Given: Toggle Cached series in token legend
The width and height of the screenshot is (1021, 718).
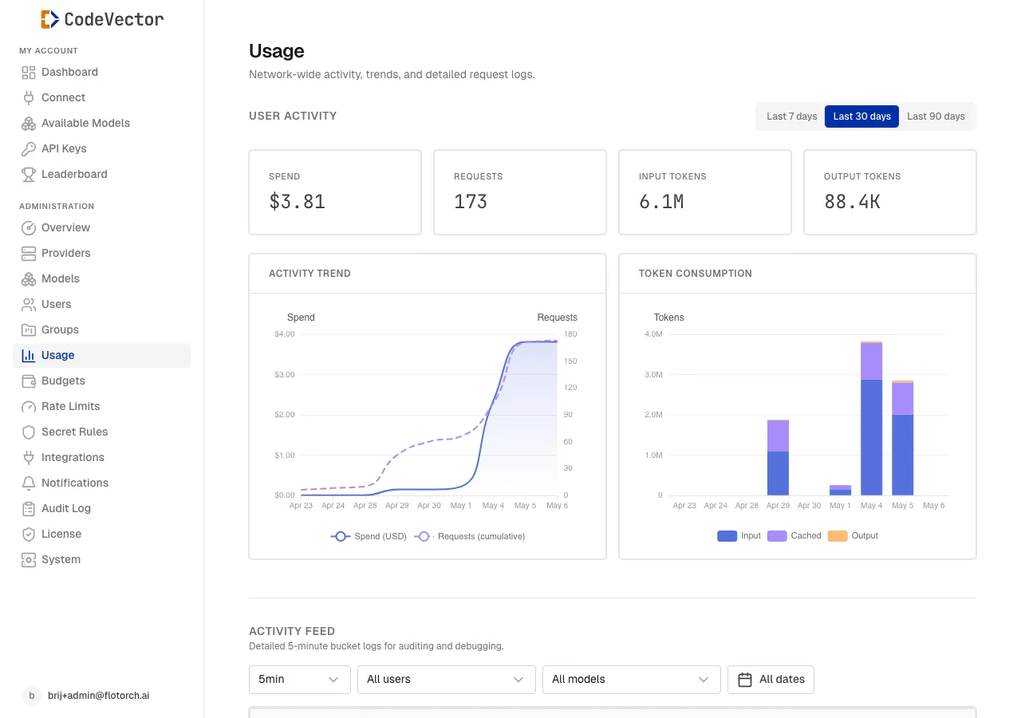Looking at the screenshot, I should 794,536.
